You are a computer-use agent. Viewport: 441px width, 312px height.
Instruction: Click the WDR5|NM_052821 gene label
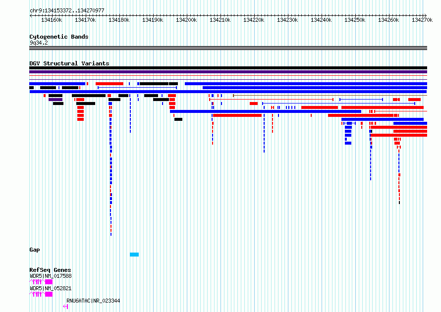(51, 289)
